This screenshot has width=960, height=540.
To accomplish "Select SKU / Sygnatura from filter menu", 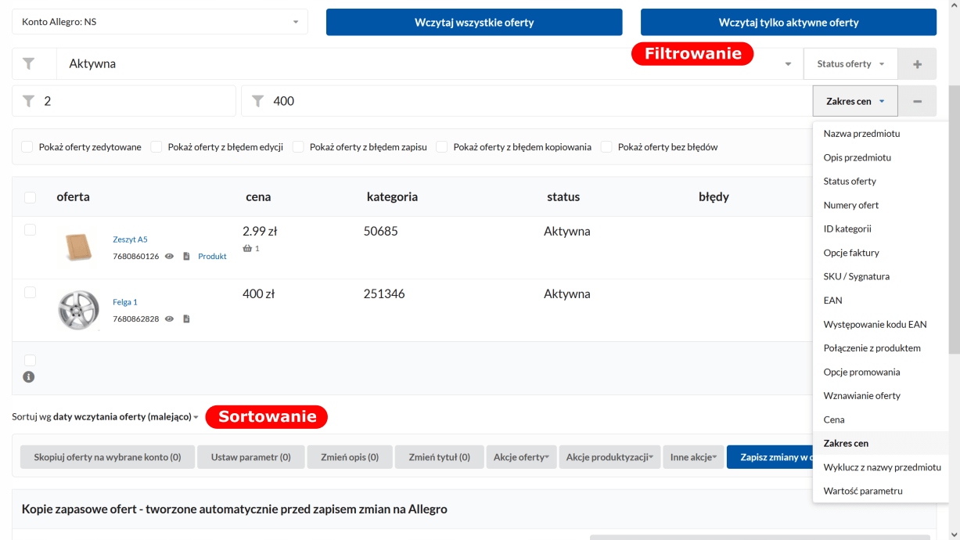I will [880, 276].
